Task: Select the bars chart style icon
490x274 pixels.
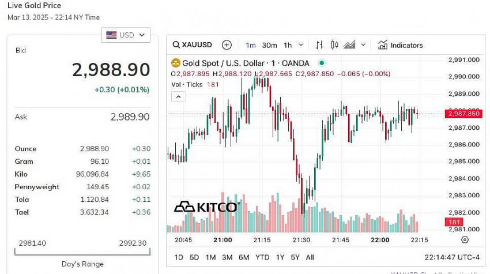Action: tap(319, 45)
